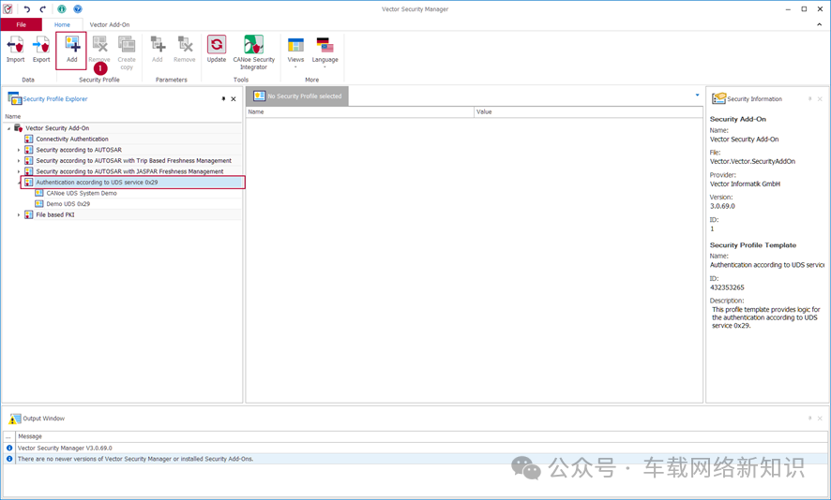This screenshot has width=831, height=500.
Task: Select Connectivity Authentication template
Action: pyautogui.click(x=72, y=140)
